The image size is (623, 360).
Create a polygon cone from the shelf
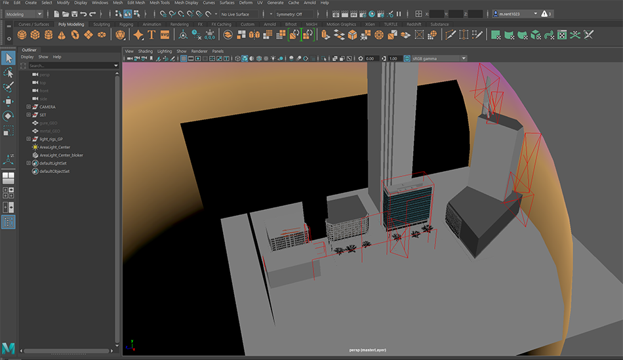coord(62,35)
